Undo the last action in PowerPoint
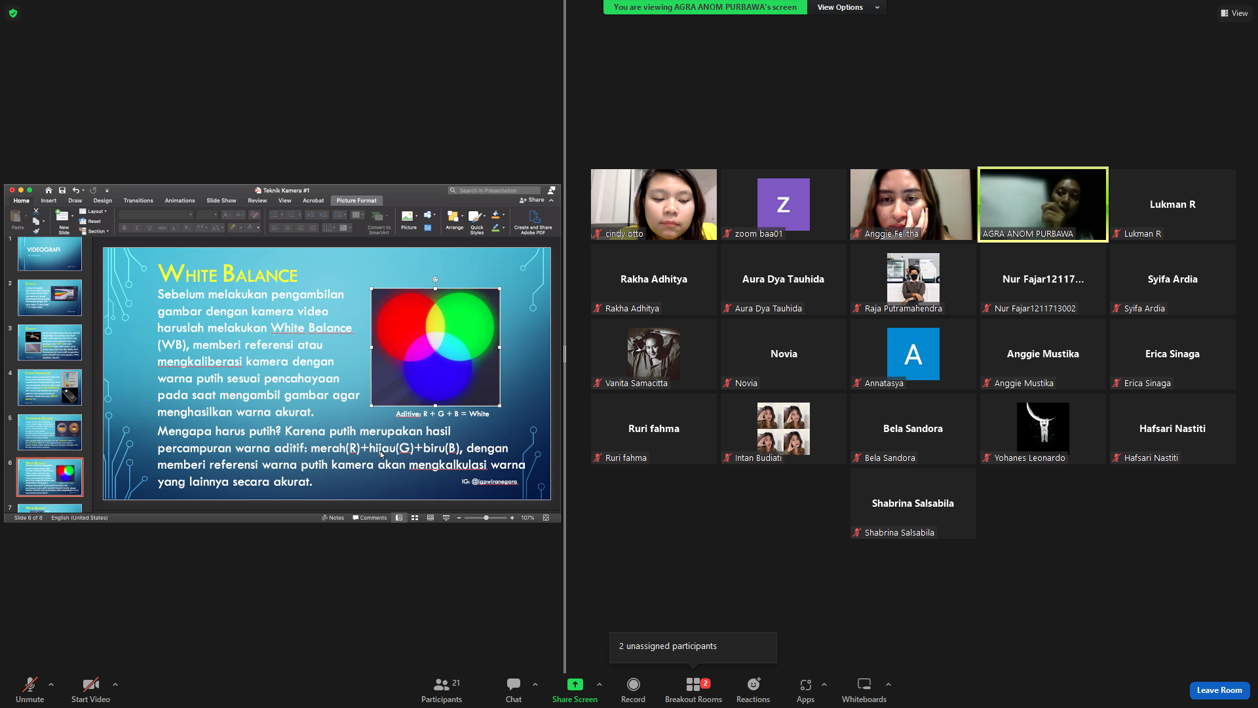Image resolution: width=1258 pixels, height=708 pixels. coord(75,190)
